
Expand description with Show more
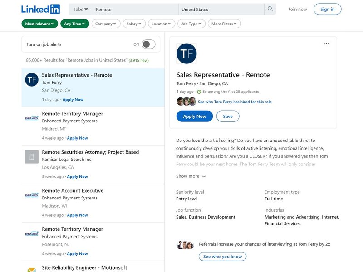coord(191,176)
